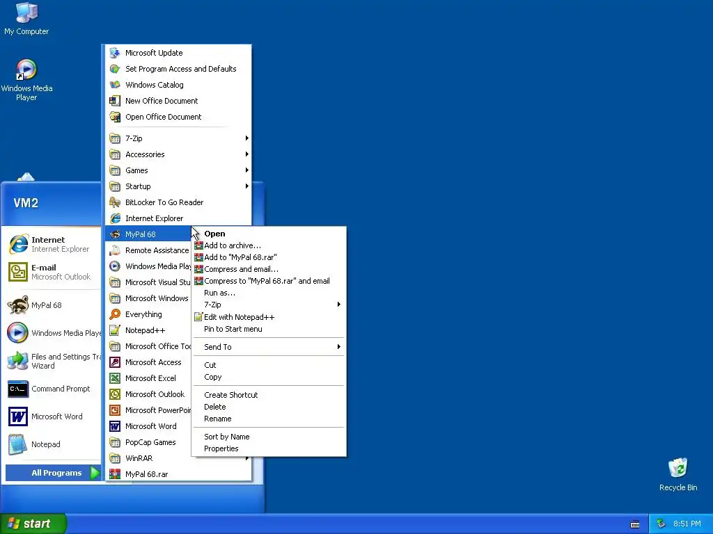Click the Windows Catalog icon
The width and height of the screenshot is (713, 534).
[x=115, y=84]
